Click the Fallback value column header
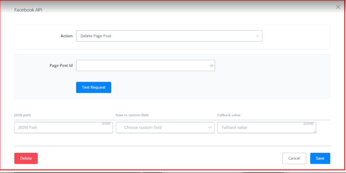Image resolution: width=346 pixels, height=173 pixels. coord(229,115)
